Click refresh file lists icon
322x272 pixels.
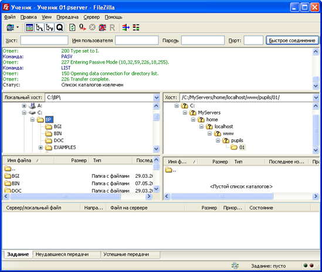pos(72,27)
